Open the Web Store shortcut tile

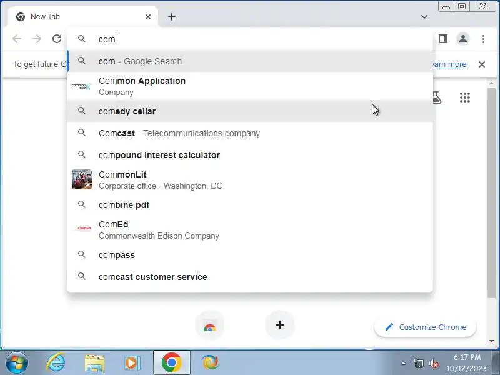(209, 325)
